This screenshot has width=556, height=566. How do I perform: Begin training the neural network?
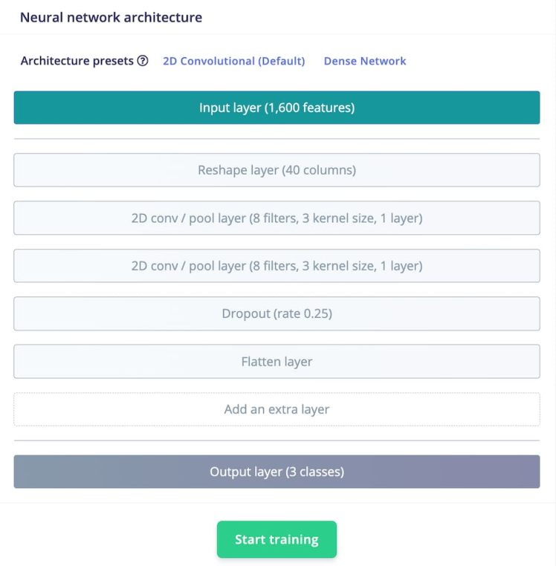point(277,539)
